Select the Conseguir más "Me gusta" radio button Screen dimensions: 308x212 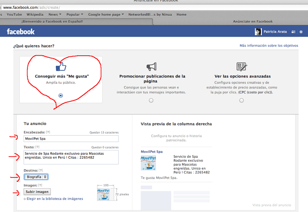click(x=61, y=95)
